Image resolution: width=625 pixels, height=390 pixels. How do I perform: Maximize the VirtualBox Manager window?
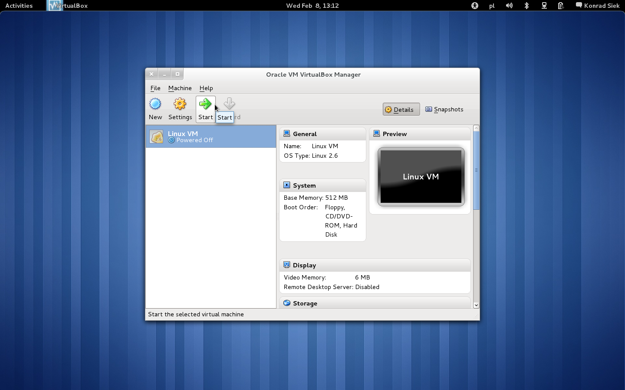coord(178,74)
